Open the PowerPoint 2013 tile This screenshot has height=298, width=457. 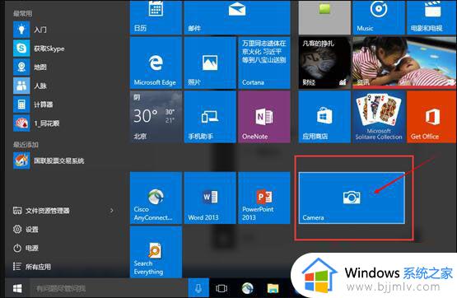[264, 198]
